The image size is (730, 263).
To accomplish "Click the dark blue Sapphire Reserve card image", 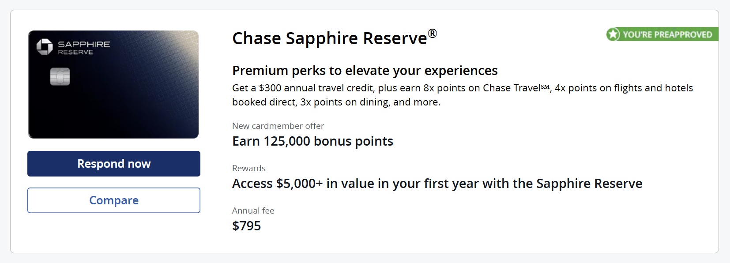I will click(113, 101).
